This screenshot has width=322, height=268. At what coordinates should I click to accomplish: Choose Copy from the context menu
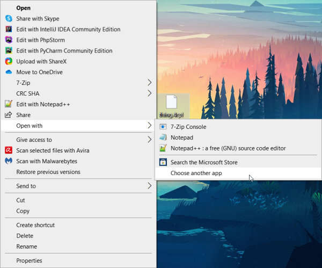[78, 211]
